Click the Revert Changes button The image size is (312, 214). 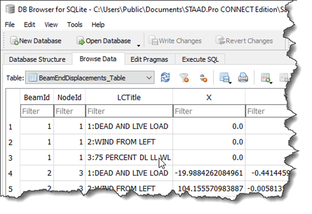click(x=244, y=41)
